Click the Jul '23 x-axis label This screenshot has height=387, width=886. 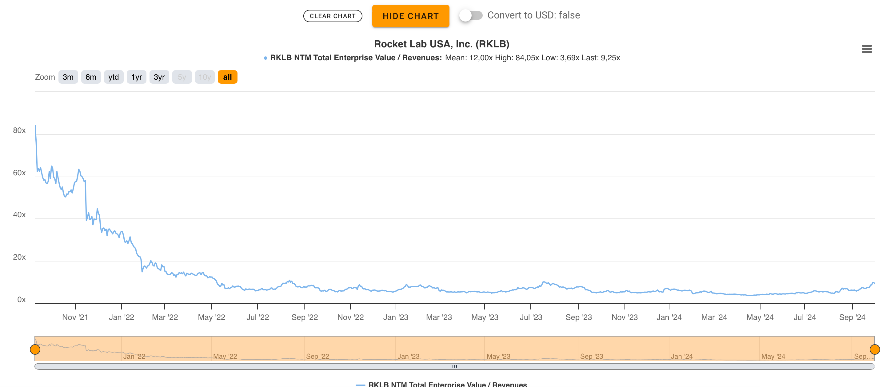click(531, 317)
